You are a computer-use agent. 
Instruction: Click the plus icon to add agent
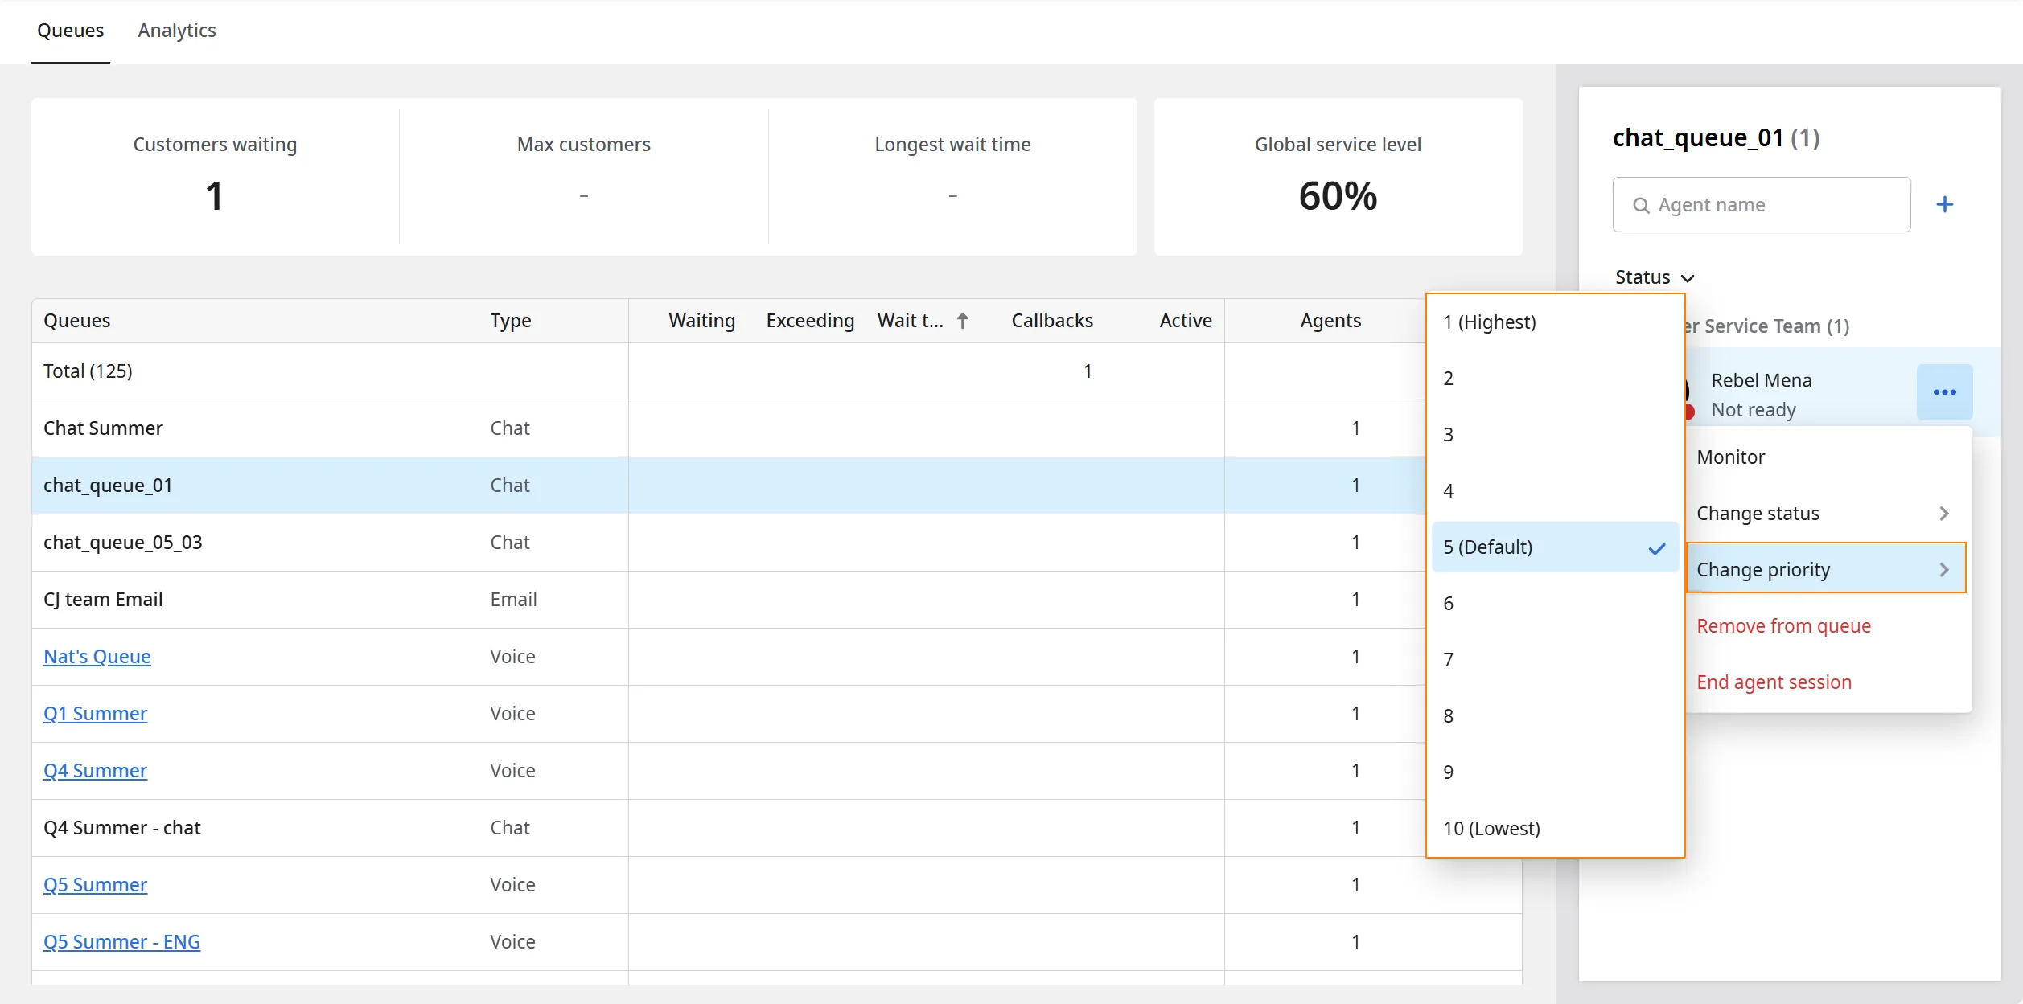pos(1944,204)
